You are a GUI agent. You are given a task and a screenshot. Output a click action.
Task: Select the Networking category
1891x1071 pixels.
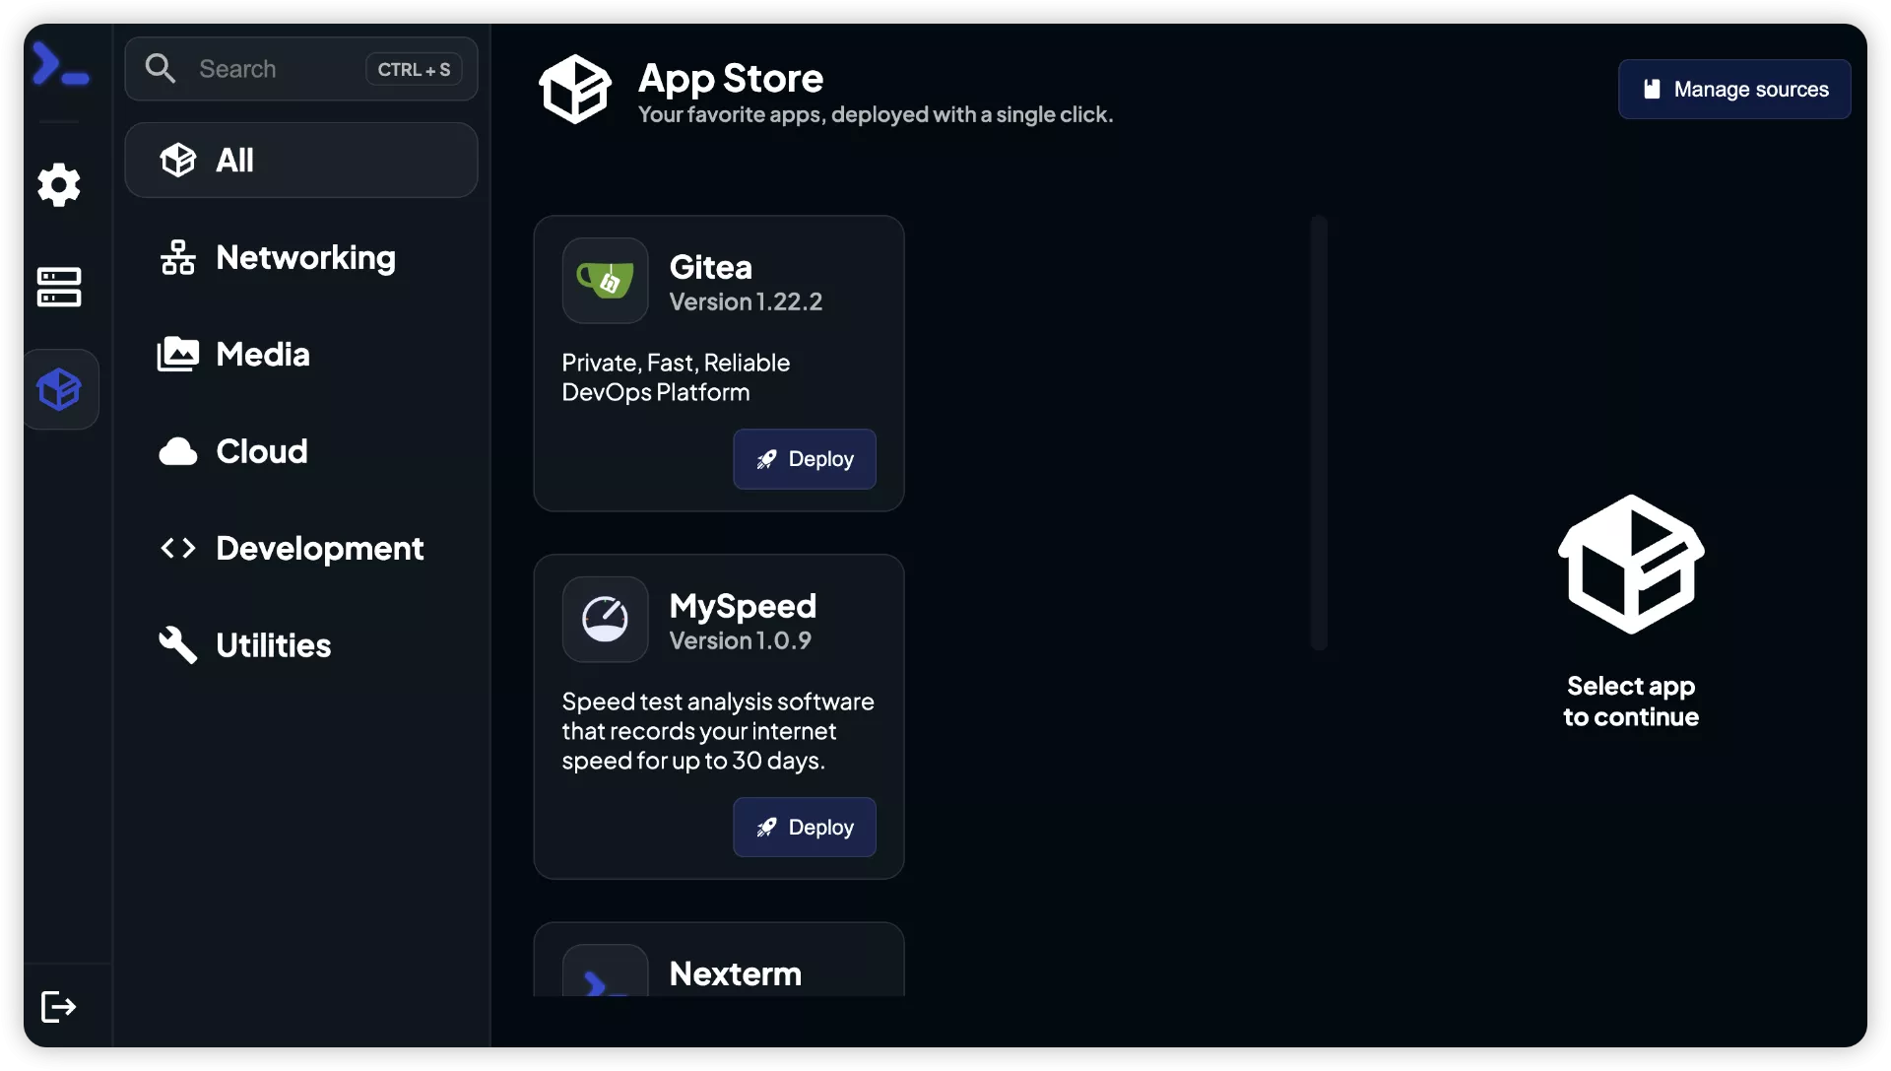click(301, 257)
